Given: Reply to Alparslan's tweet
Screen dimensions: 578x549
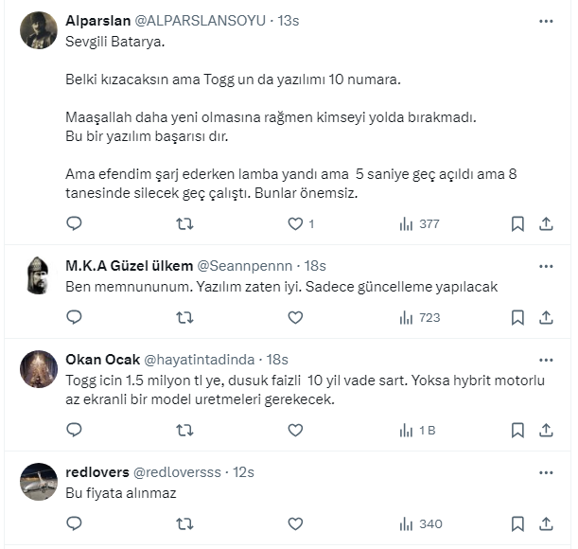Looking at the screenshot, I should coord(75,224).
